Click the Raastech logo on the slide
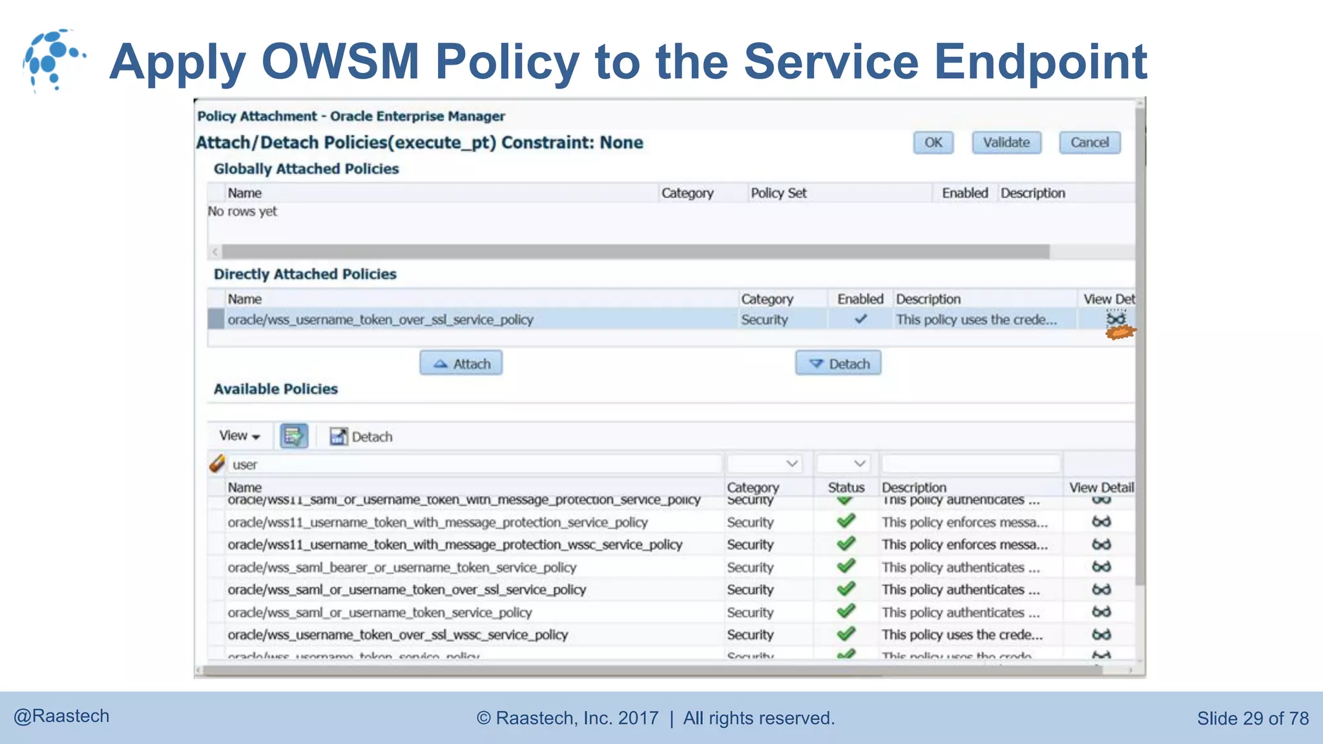 pyautogui.click(x=53, y=60)
